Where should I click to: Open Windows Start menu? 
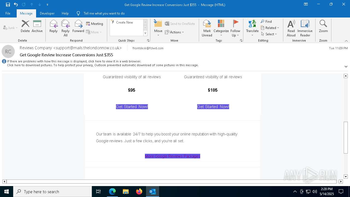(x=7, y=192)
